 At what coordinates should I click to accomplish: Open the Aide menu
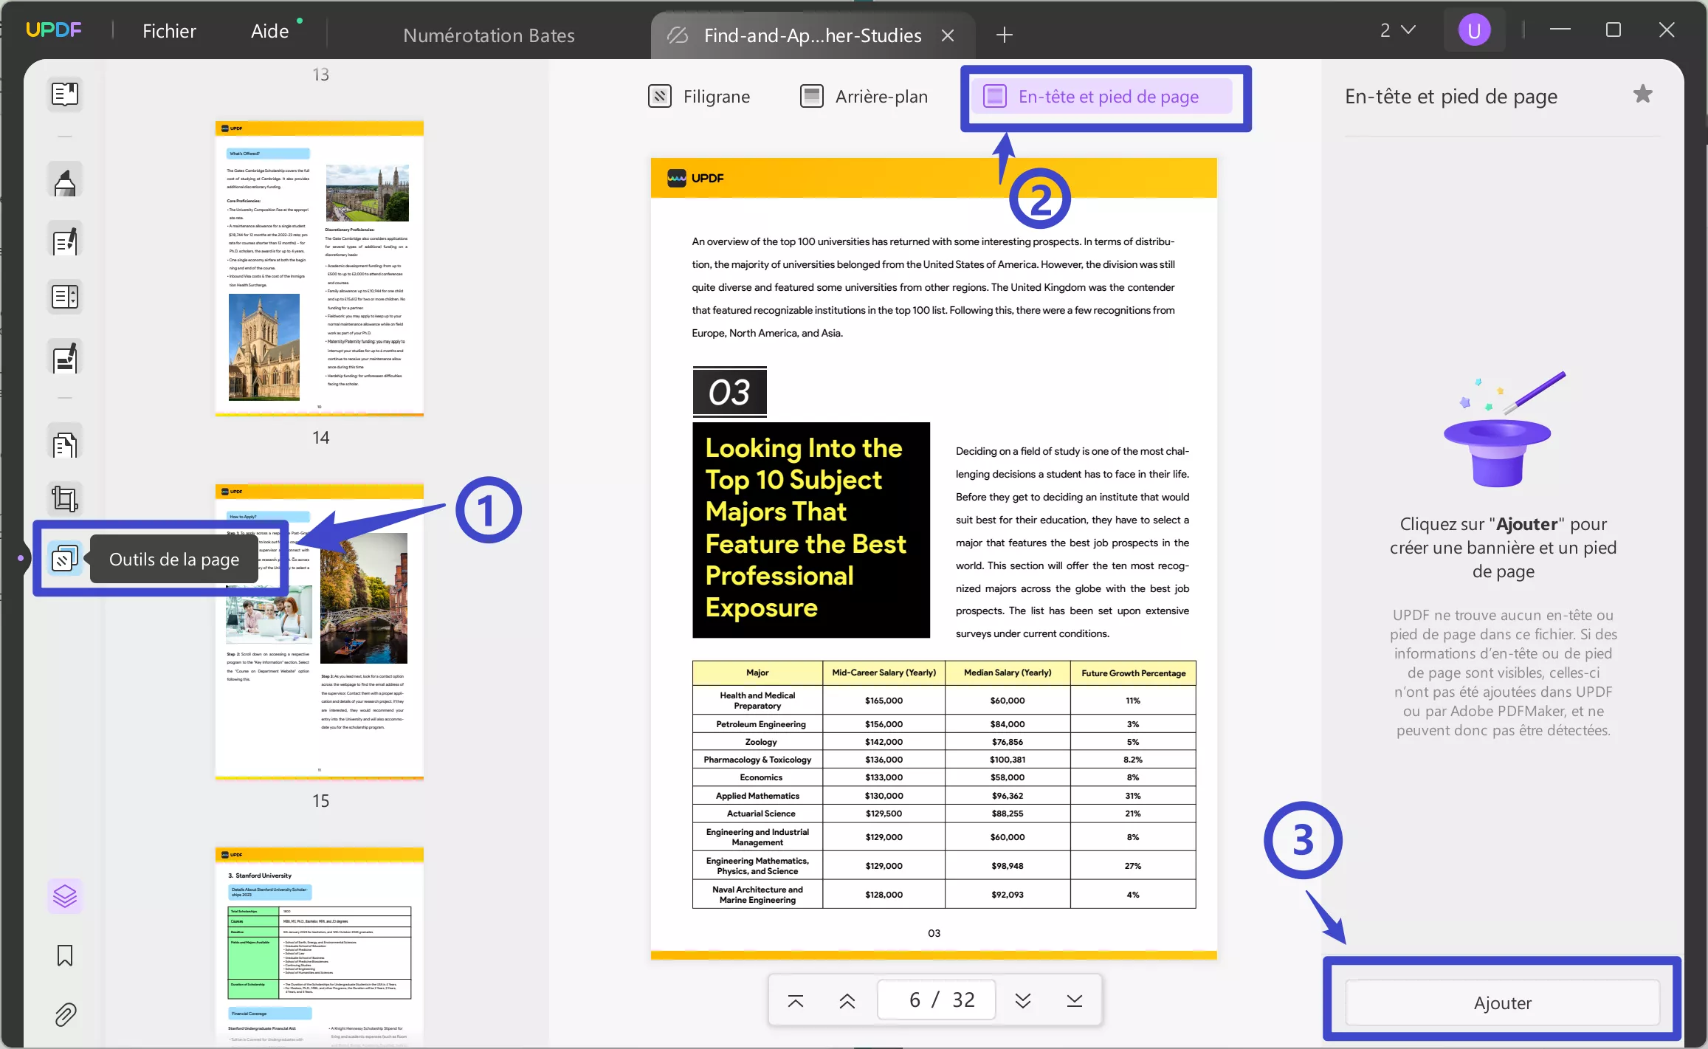tap(269, 31)
